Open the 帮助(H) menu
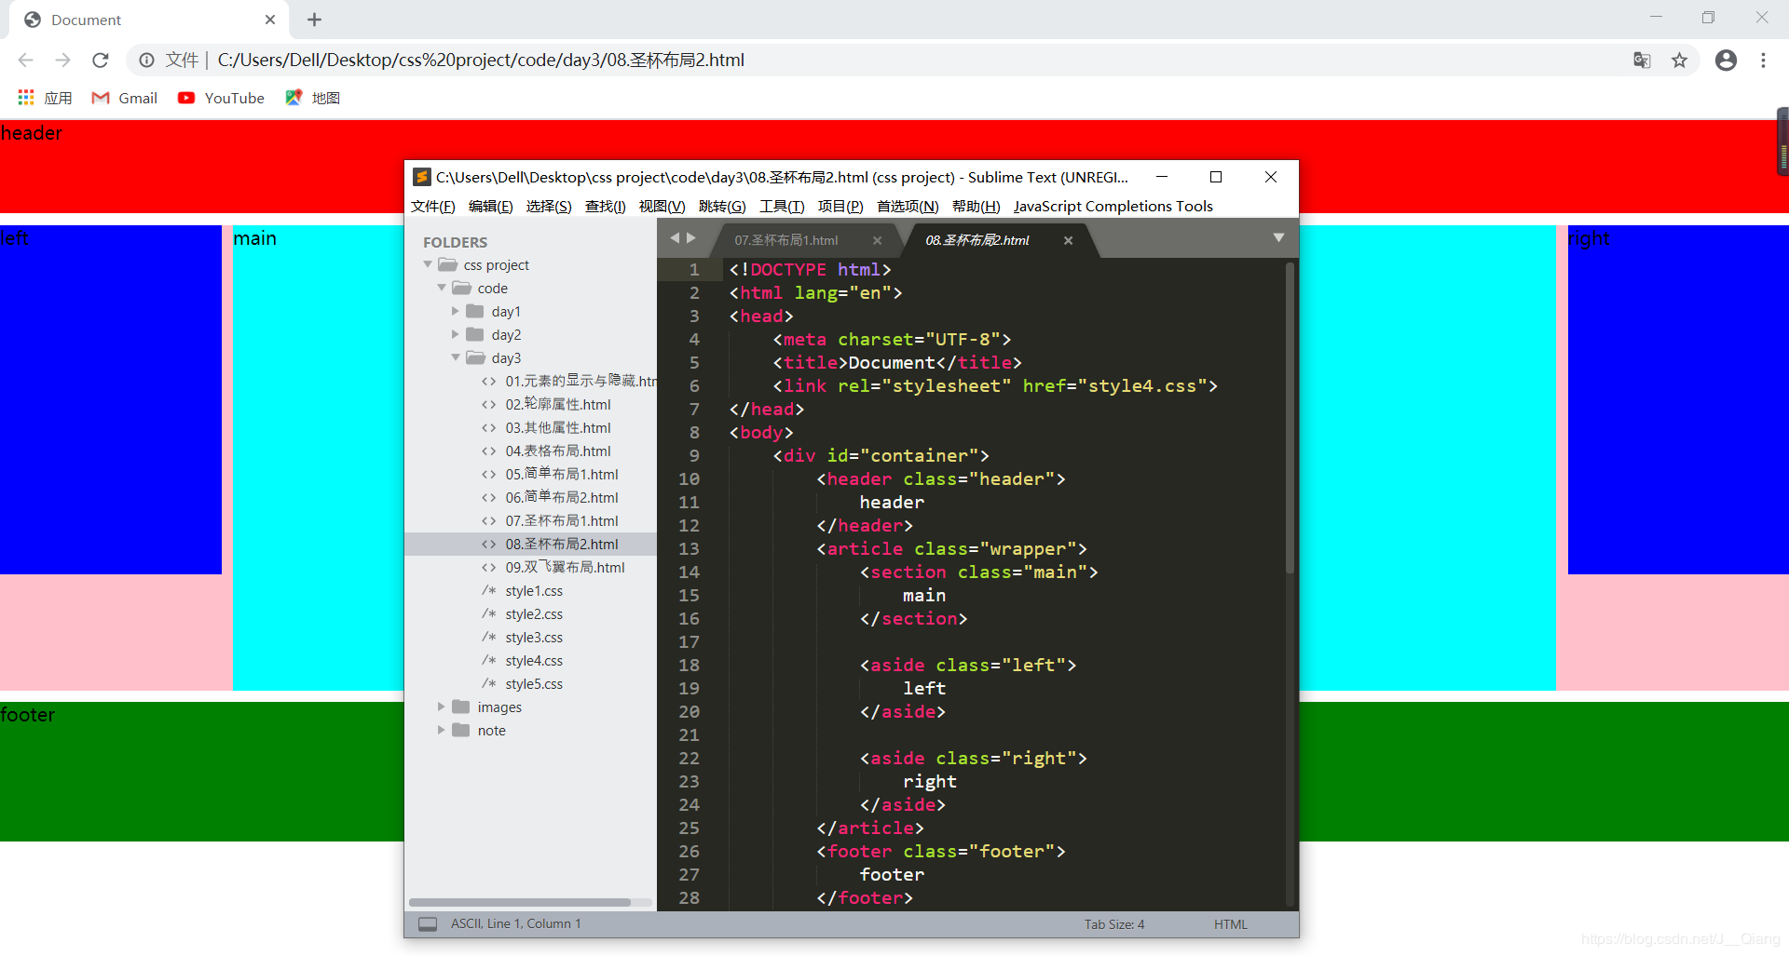1789x956 pixels. tap(976, 207)
